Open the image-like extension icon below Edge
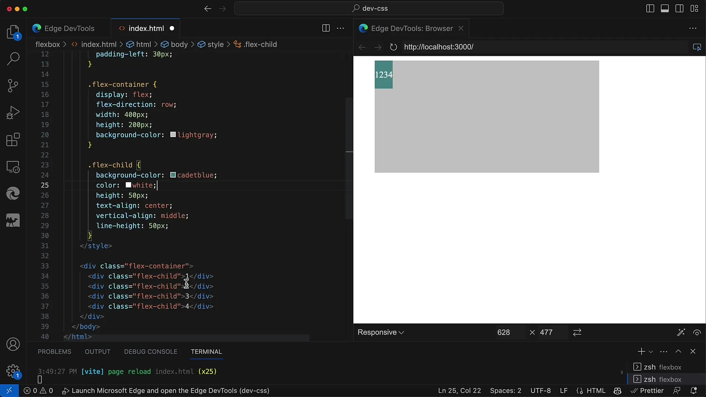The width and height of the screenshot is (706, 397). pyautogui.click(x=13, y=221)
